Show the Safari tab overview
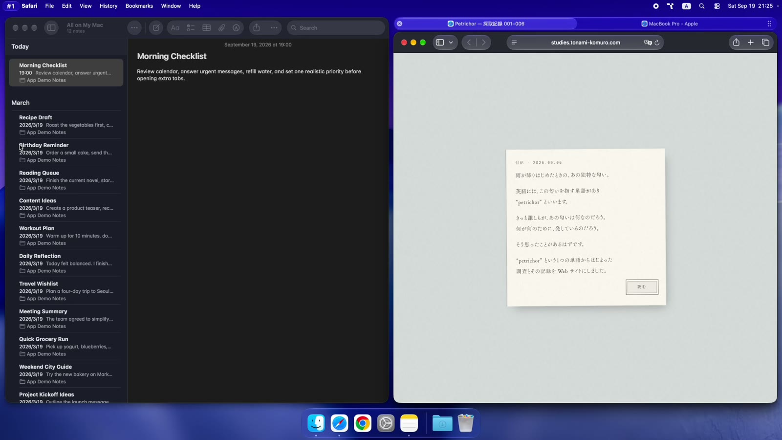 (x=766, y=43)
